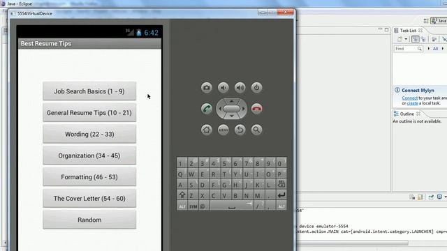The height and width of the screenshot is (251, 447).
Task: Expand the arrow after All in Task List
Action: [443, 49]
